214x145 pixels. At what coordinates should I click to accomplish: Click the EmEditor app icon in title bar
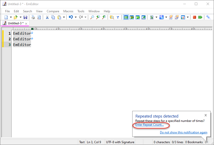pos(4,4)
